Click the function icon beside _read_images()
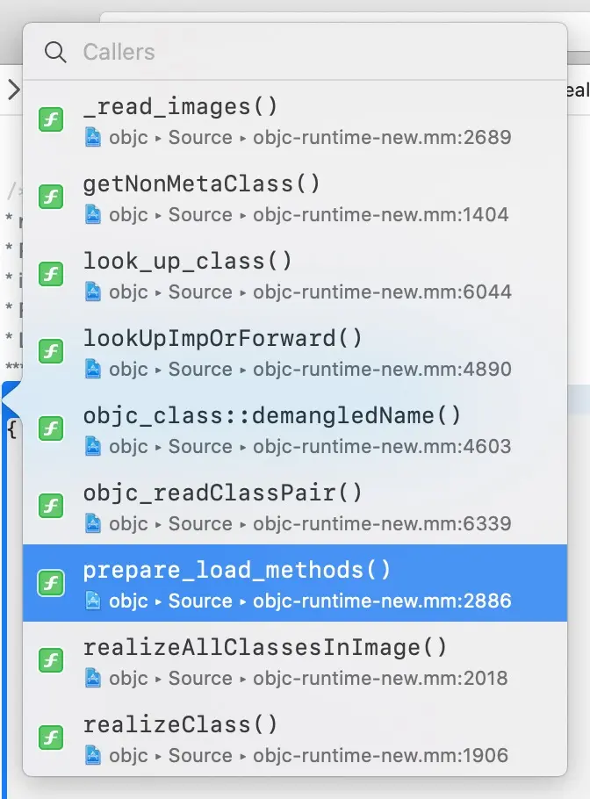The height and width of the screenshot is (799, 590). coord(51,119)
